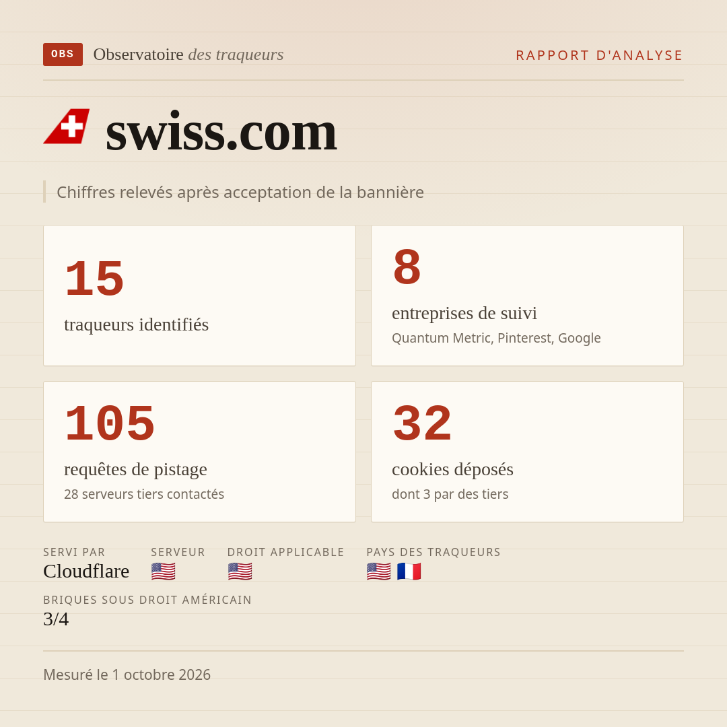This screenshot has width=727, height=727.
Task: Click the French flag under Pays des traqueurs
Action: tap(409, 572)
